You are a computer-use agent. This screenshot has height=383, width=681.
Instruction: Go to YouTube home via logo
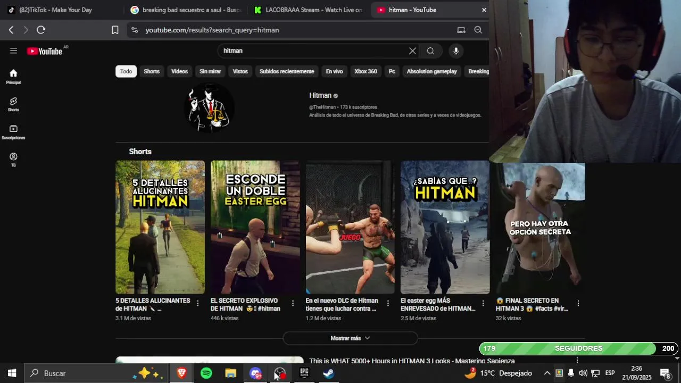click(45, 51)
